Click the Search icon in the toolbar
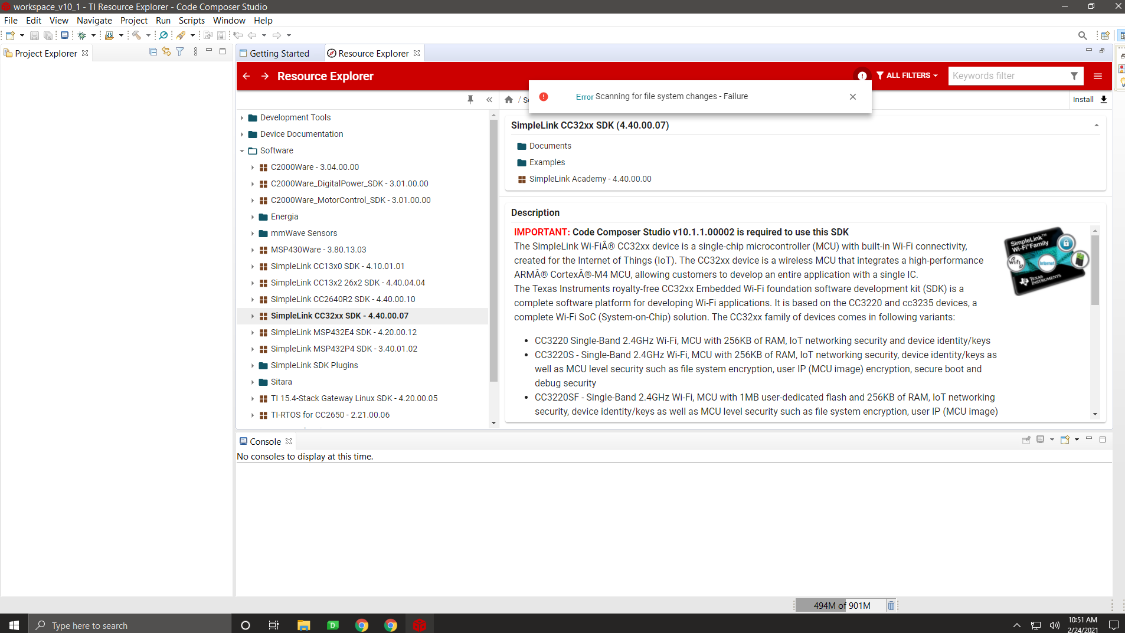The width and height of the screenshot is (1125, 633). pyautogui.click(x=1083, y=35)
